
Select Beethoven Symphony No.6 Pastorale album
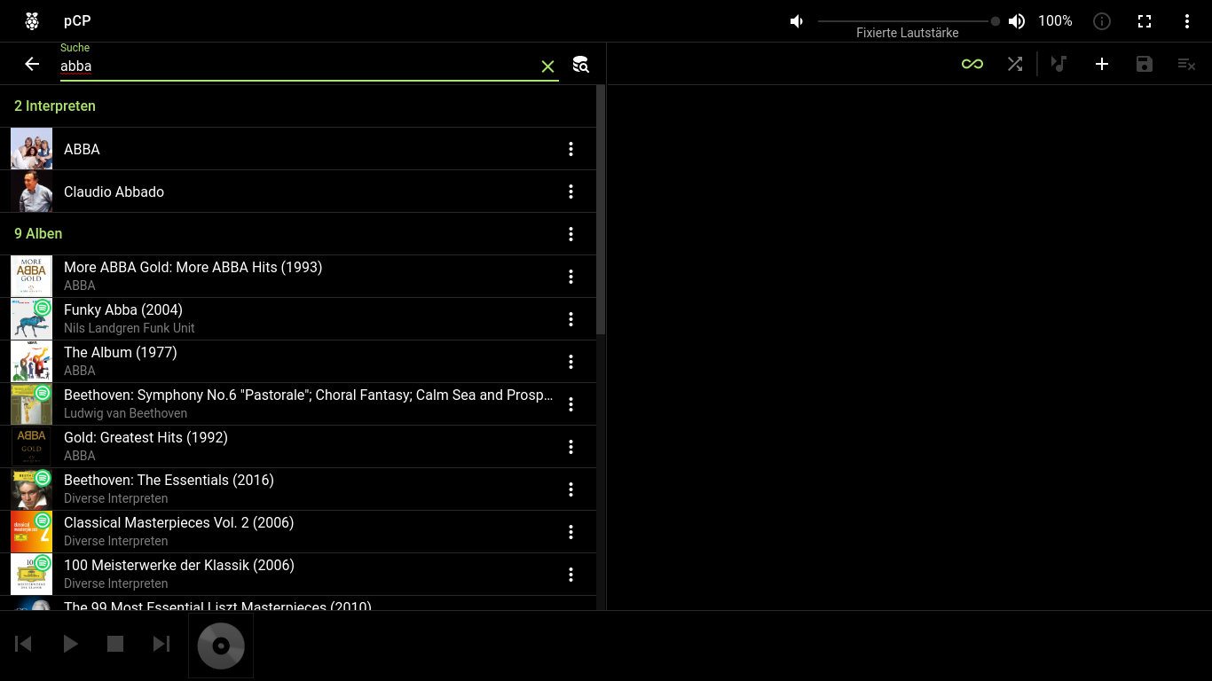(x=298, y=404)
